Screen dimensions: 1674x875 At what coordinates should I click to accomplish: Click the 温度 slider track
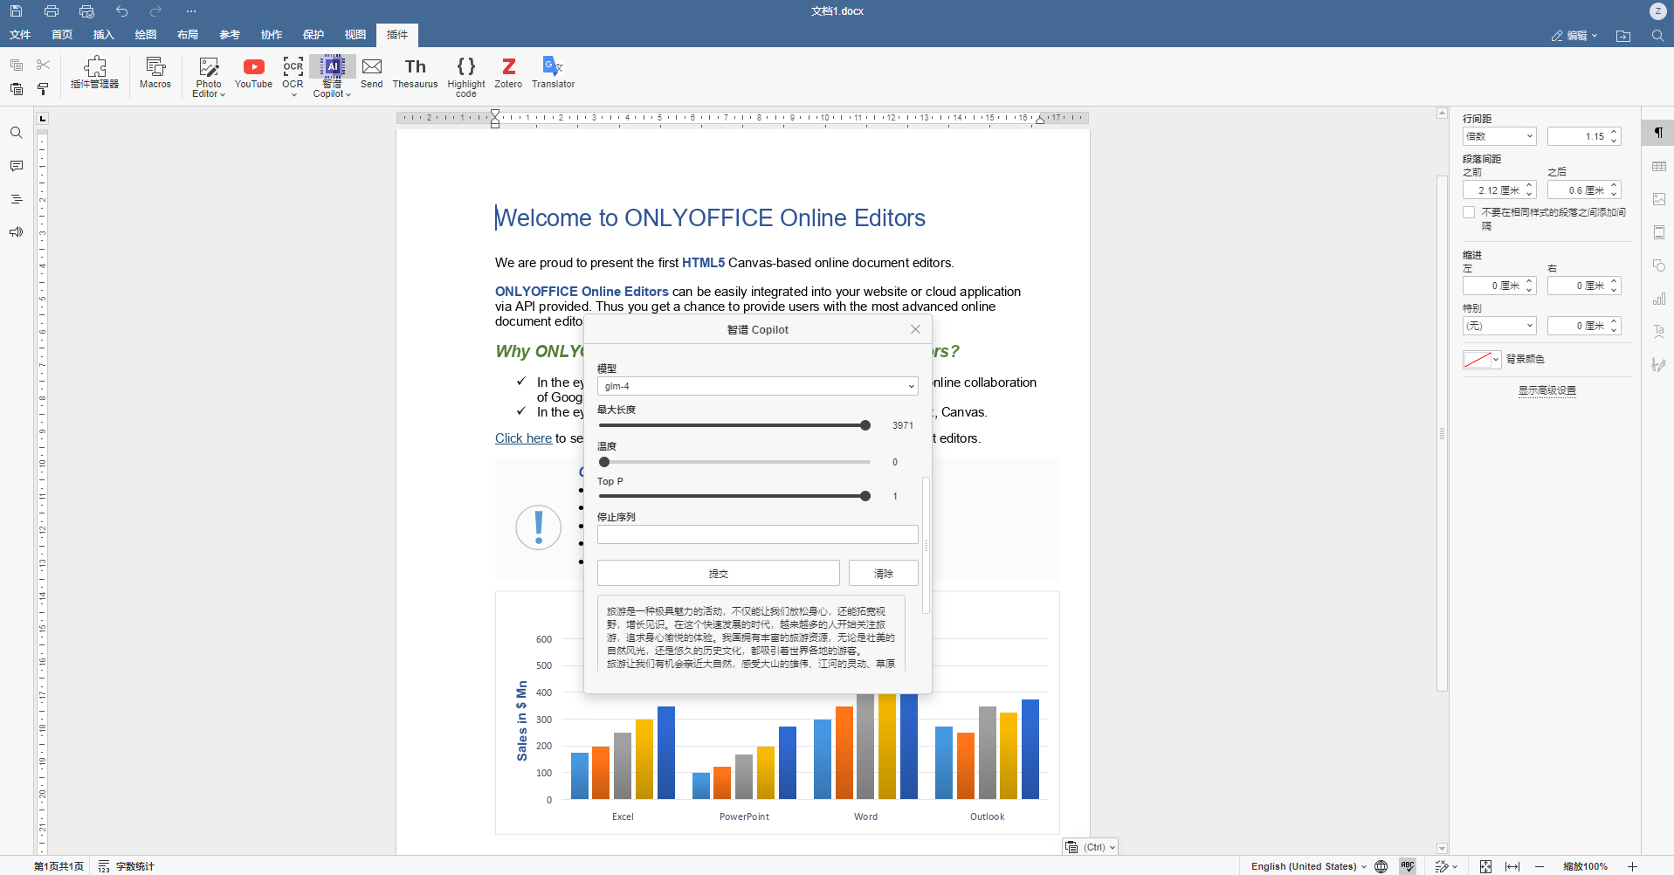click(734, 462)
